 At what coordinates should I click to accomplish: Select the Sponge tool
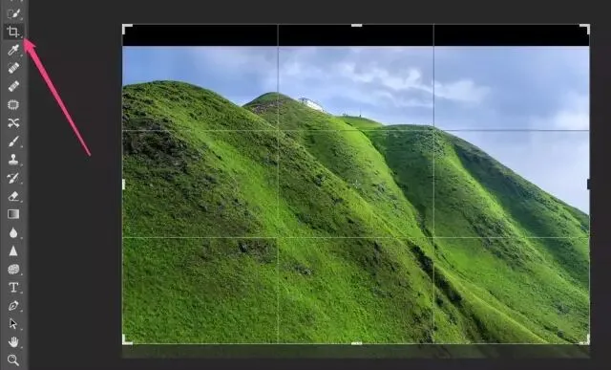[x=13, y=270]
